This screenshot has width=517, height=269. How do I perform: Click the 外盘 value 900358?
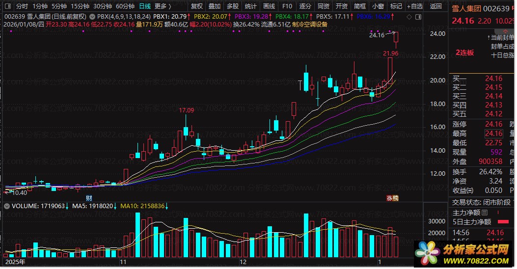click(490, 161)
